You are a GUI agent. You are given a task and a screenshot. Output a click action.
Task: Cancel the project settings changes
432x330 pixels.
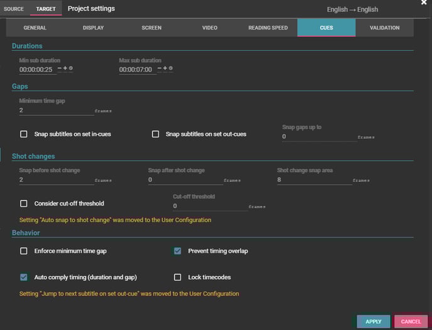coord(411,321)
